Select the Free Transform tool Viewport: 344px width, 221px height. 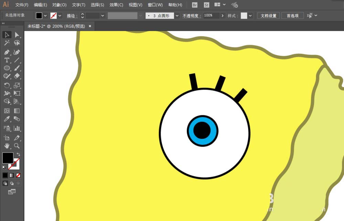[x=17, y=93]
